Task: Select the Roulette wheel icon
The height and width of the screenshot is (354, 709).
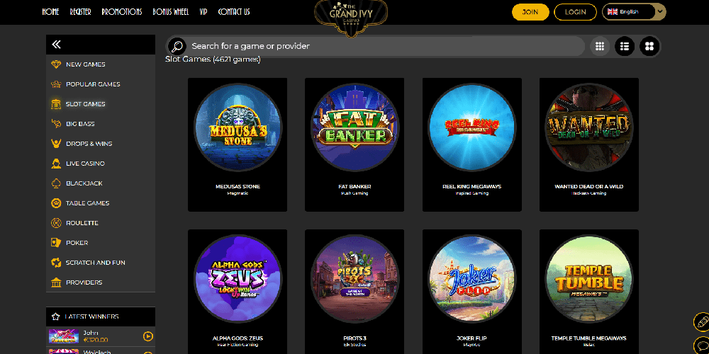Action: tap(56, 223)
